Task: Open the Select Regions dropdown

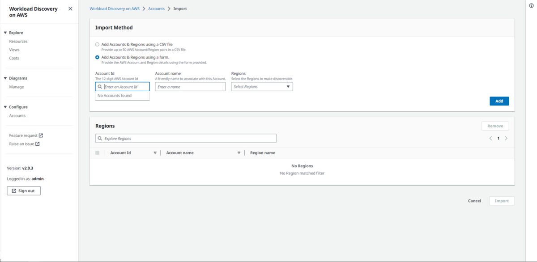Action: [262, 87]
